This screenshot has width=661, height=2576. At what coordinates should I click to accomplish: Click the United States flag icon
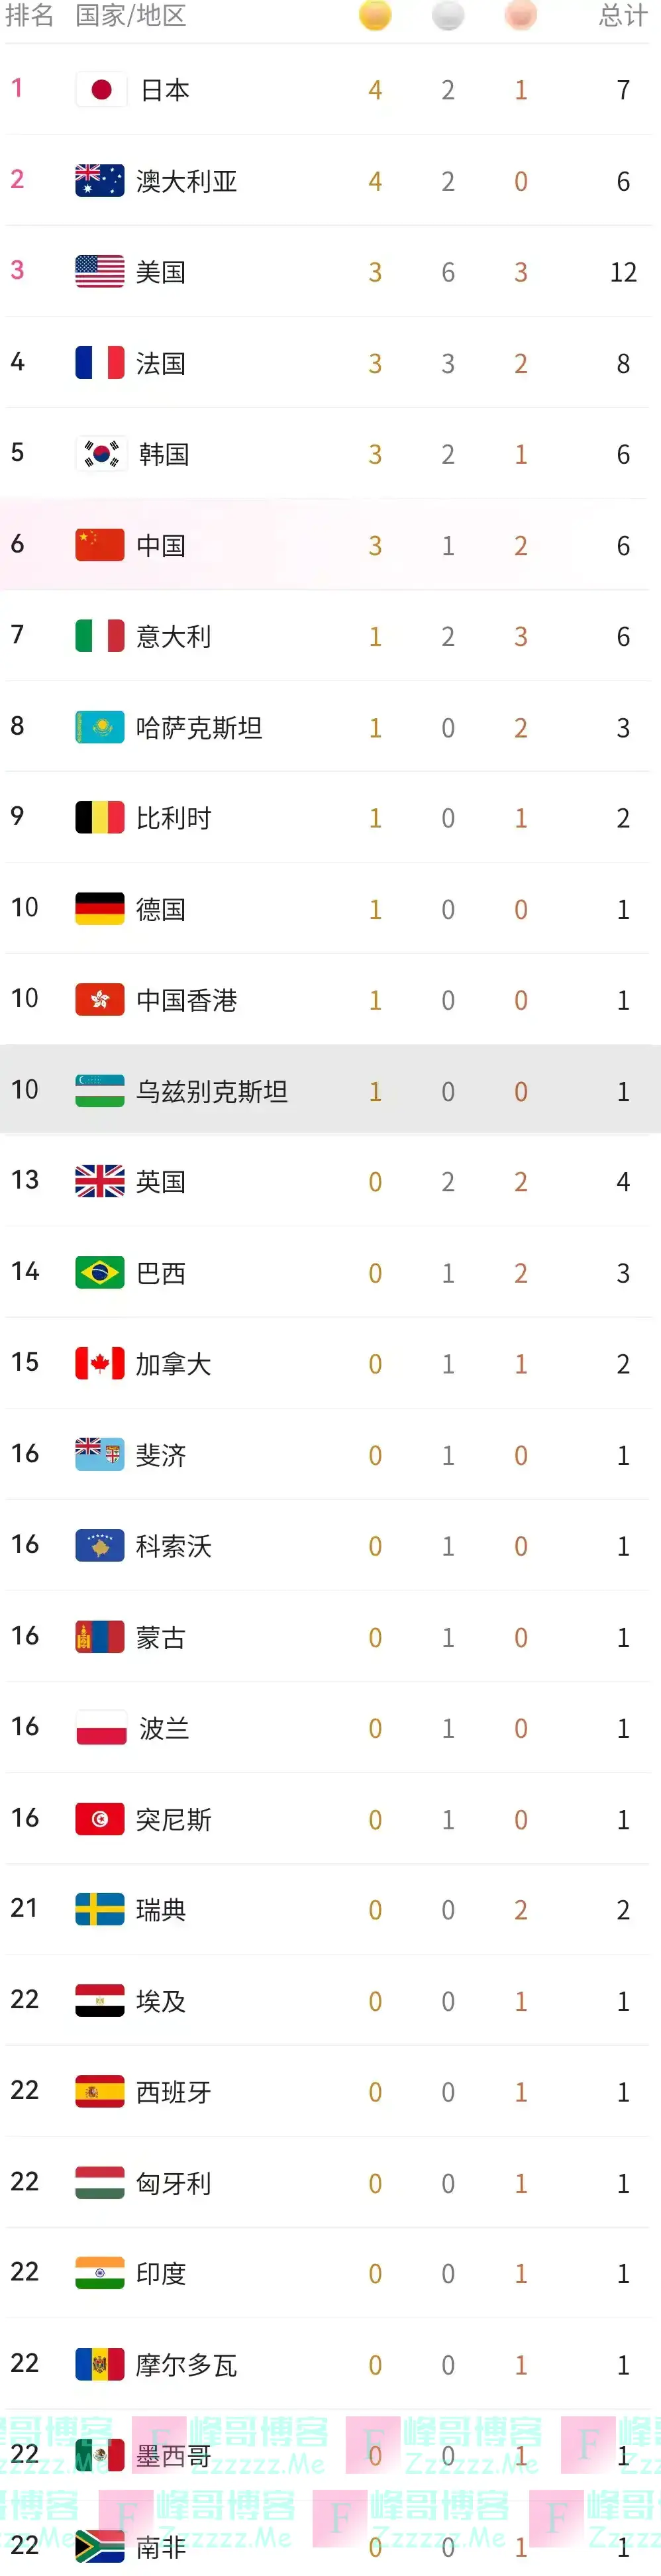pyautogui.click(x=100, y=271)
